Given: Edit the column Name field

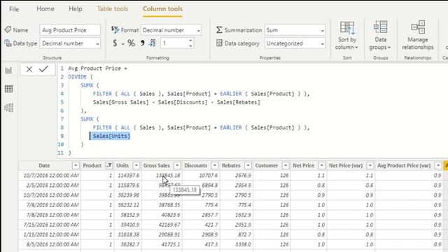Looking at the screenshot, I should (x=70, y=30).
